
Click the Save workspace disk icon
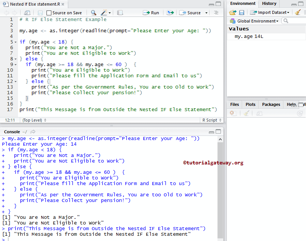242,12
